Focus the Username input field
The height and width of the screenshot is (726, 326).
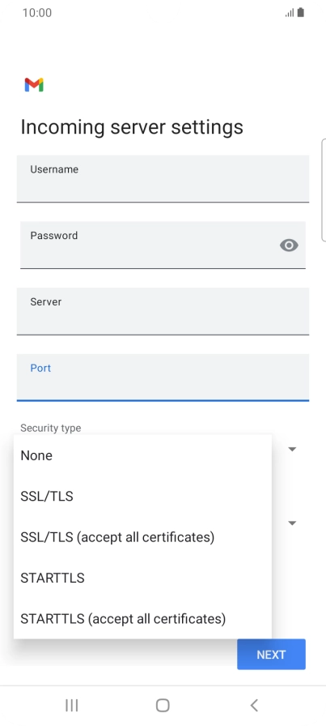coord(163,179)
